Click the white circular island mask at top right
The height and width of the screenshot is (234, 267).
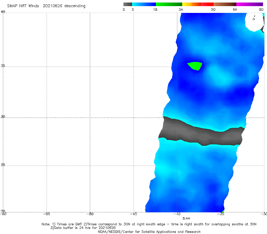tap(254, 22)
